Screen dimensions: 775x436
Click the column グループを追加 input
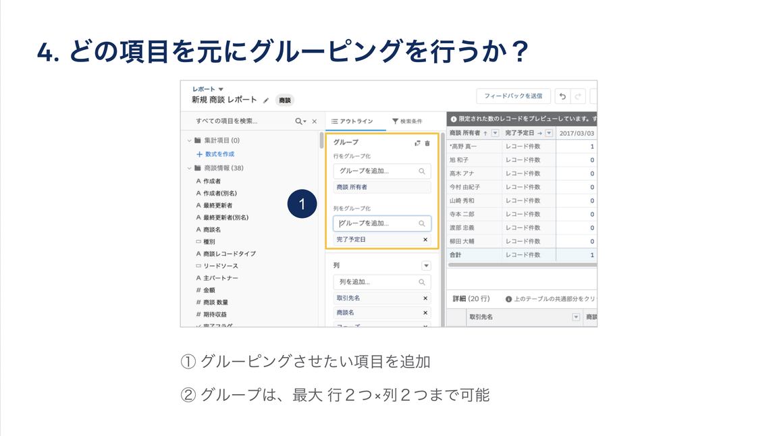coord(382,223)
